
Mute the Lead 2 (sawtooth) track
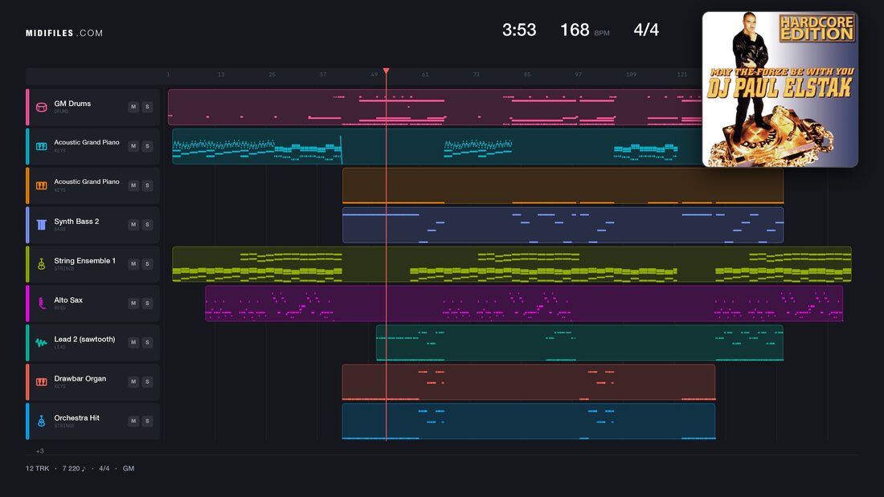[133, 342]
